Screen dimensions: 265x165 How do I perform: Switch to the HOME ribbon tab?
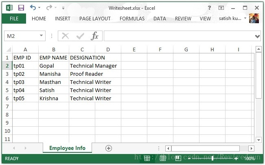click(39, 19)
